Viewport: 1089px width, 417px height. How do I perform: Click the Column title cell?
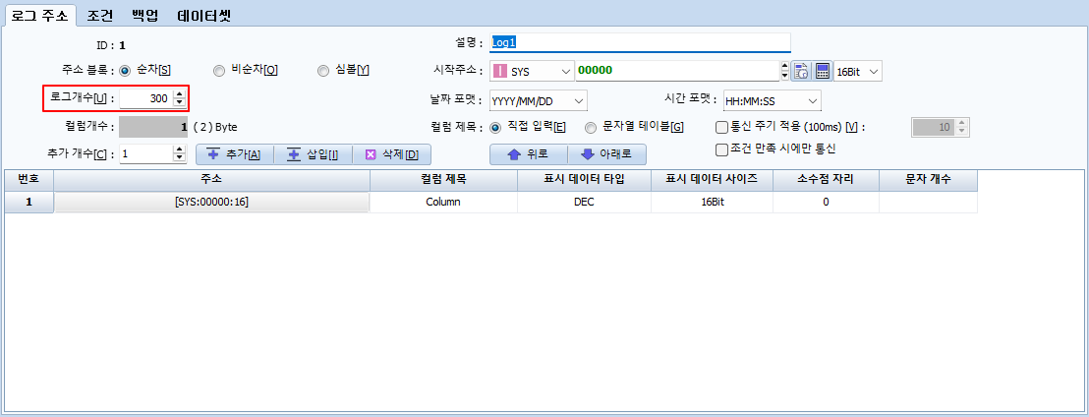click(x=443, y=203)
